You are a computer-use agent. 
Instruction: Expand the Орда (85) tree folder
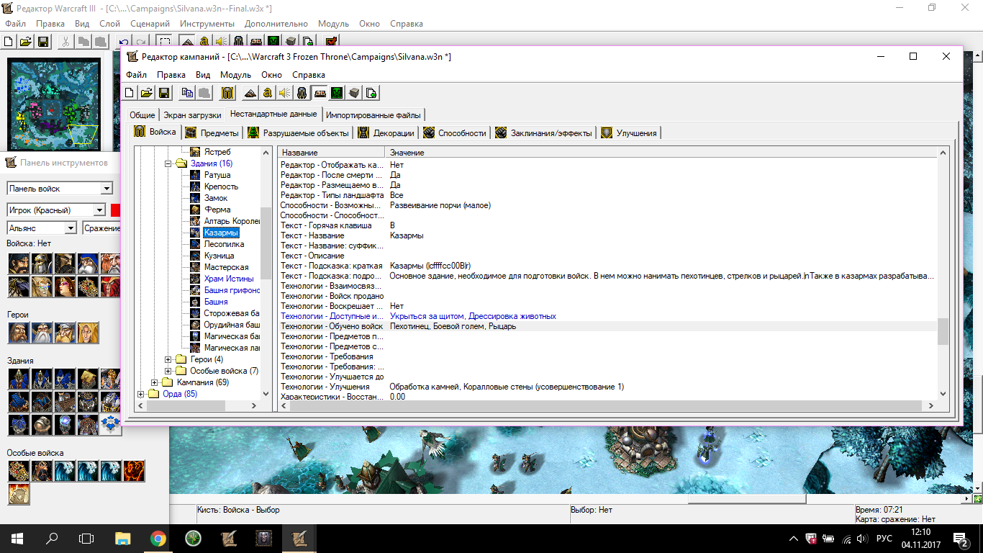point(141,394)
